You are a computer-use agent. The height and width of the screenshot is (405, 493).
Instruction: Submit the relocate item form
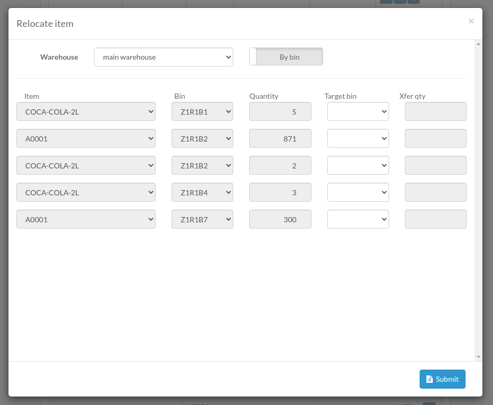pos(442,379)
